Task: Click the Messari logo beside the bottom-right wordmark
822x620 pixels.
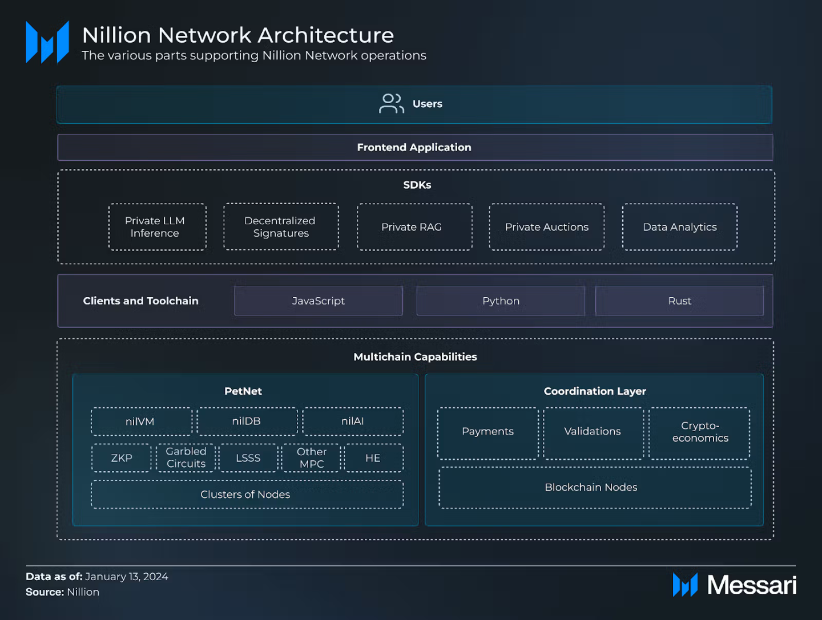Action: point(685,585)
